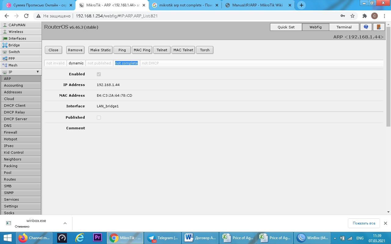
Task: Click the browser address bar
Action: (x=195, y=16)
